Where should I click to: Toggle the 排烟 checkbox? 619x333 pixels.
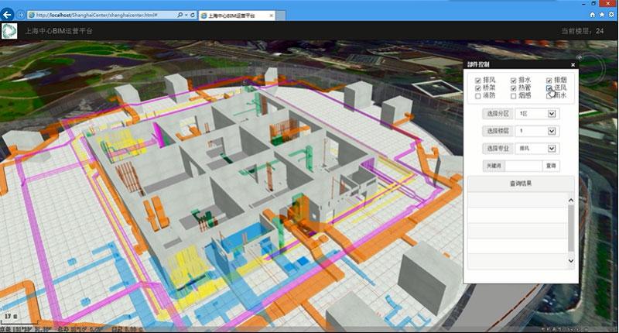tap(549, 81)
